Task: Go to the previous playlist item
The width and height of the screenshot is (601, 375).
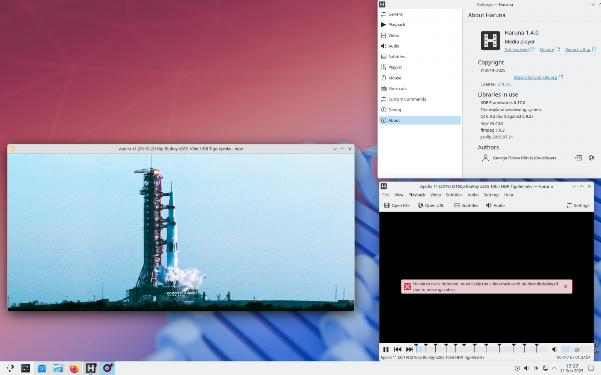Action: tap(398, 349)
